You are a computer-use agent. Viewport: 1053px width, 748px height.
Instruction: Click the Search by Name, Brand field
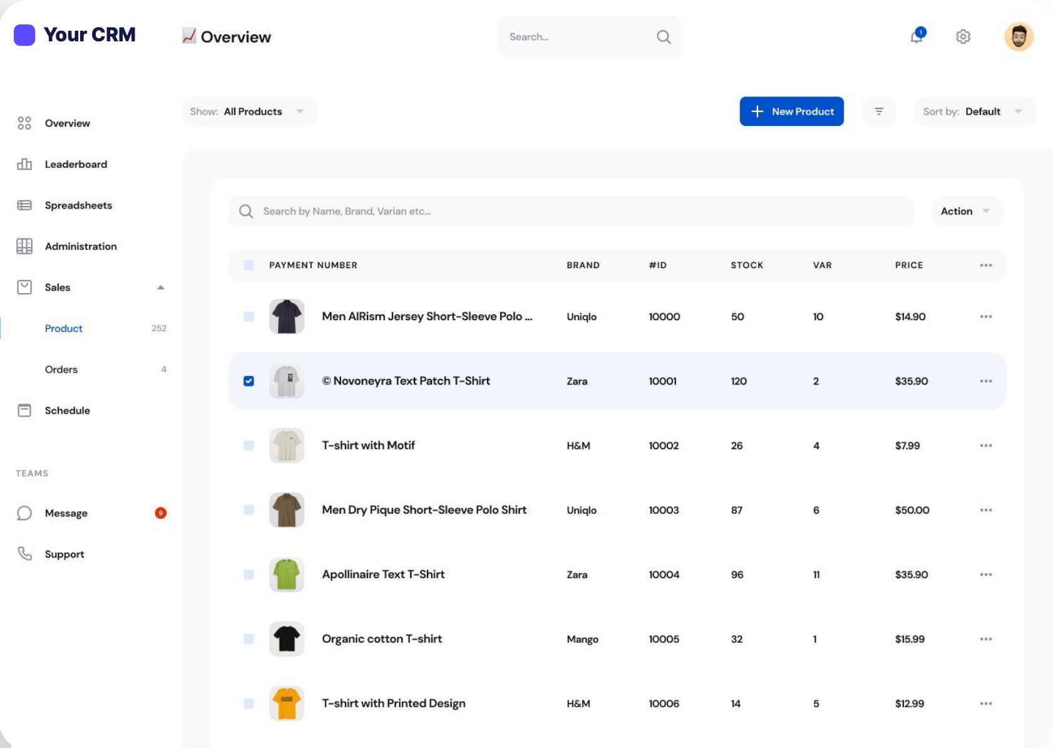[x=571, y=211]
